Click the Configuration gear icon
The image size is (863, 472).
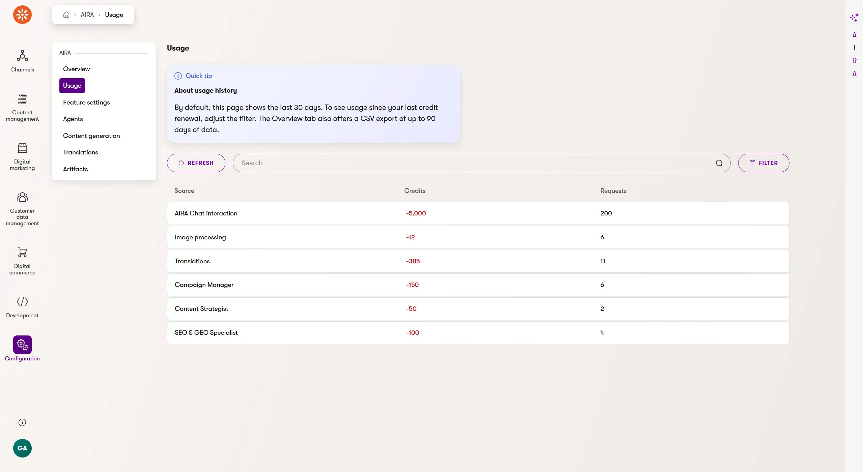tap(22, 345)
